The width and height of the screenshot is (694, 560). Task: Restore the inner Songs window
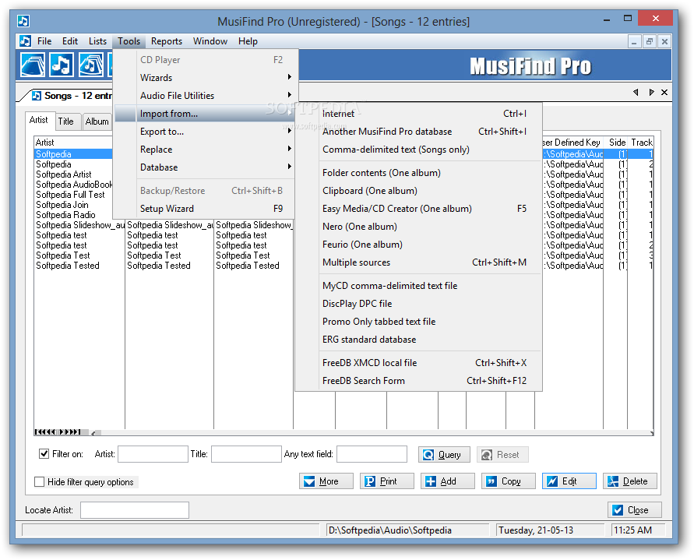point(650,41)
